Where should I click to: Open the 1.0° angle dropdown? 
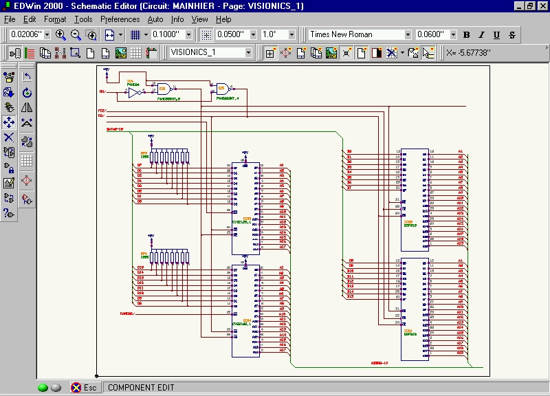[291, 34]
